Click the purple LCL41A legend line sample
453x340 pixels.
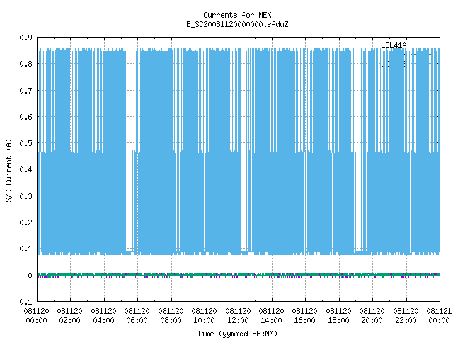point(421,45)
